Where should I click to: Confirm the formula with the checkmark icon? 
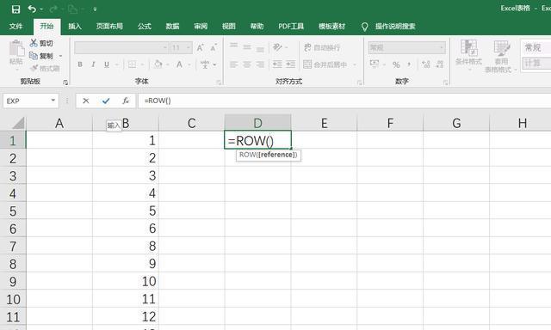point(106,101)
